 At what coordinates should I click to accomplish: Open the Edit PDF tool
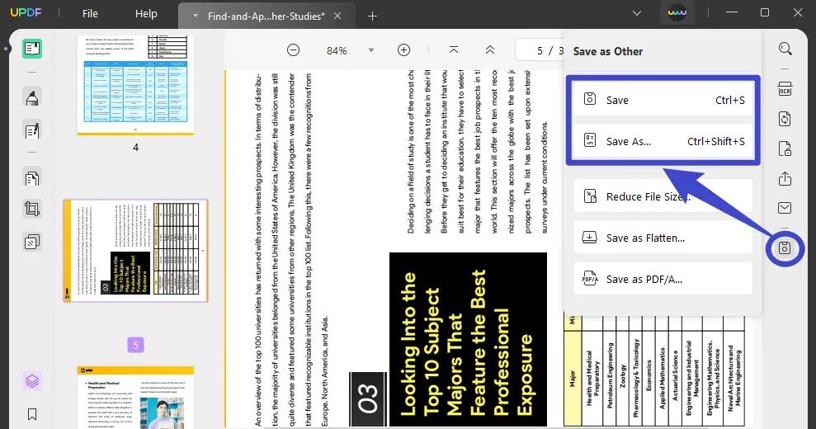tap(32, 130)
